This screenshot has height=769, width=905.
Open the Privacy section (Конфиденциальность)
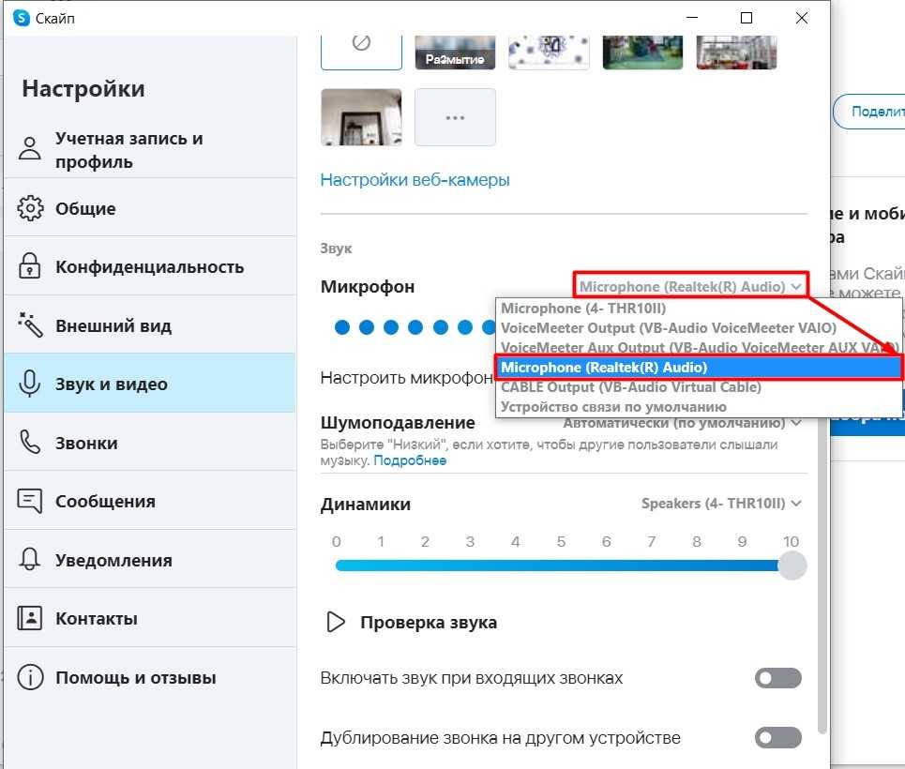coord(150,266)
